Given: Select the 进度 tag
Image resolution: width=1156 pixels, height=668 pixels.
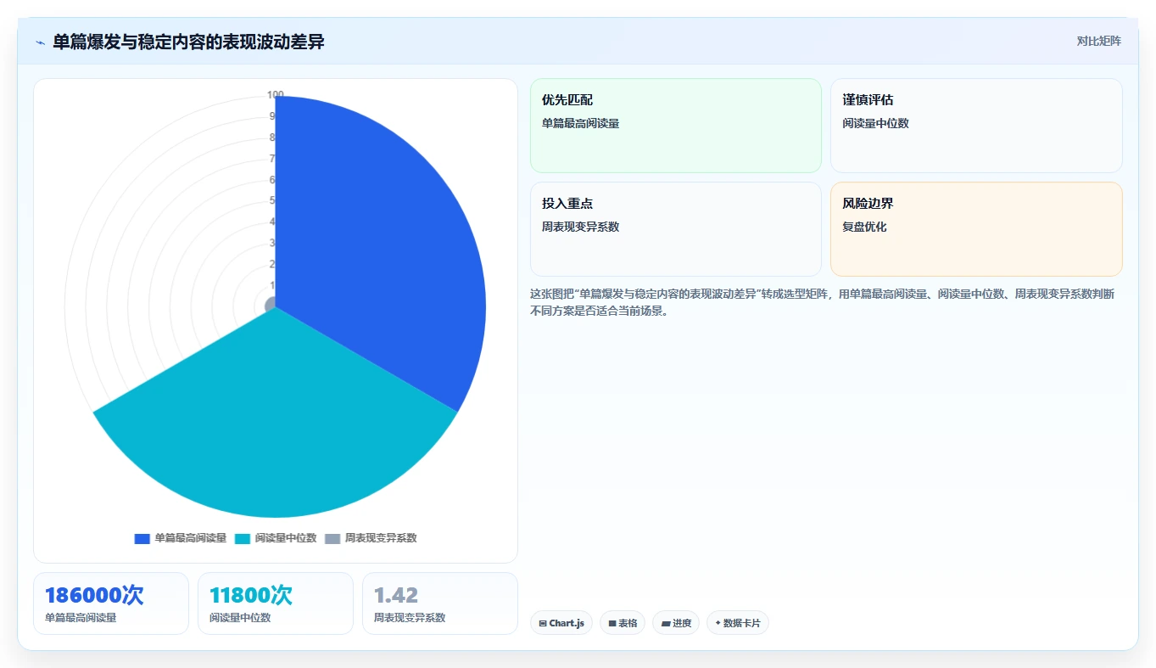Looking at the screenshot, I should click(676, 623).
